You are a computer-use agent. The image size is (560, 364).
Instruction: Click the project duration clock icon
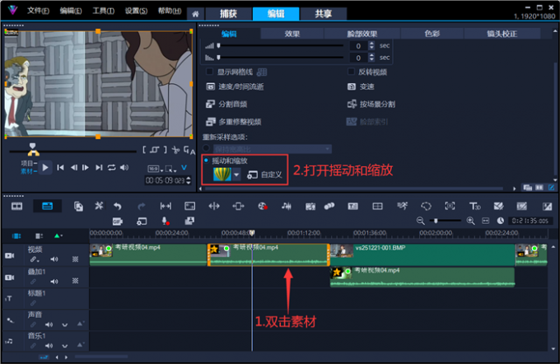(501, 221)
